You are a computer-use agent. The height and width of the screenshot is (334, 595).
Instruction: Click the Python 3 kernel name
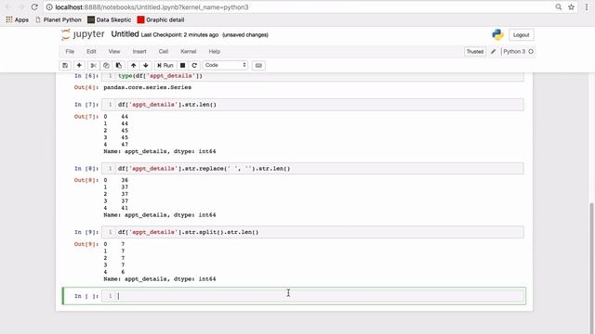point(514,52)
